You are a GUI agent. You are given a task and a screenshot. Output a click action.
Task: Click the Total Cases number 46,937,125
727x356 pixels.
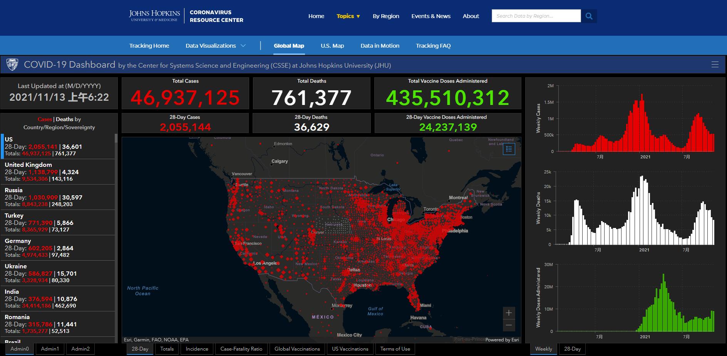tap(185, 98)
